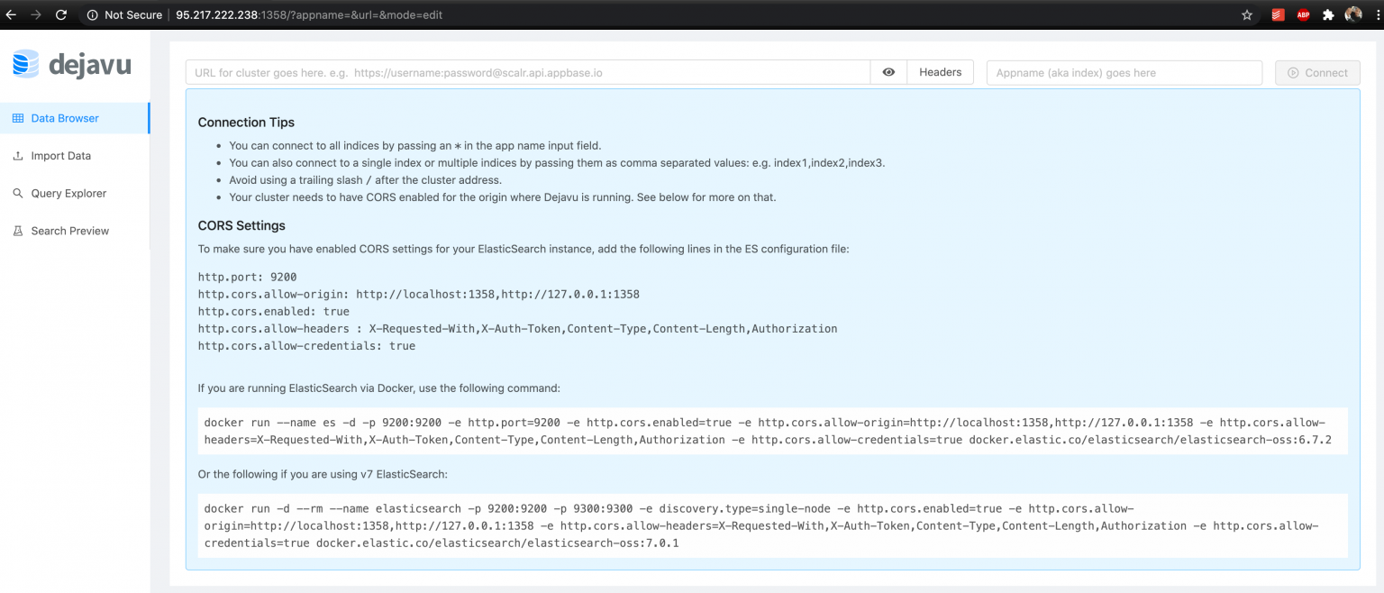Click the forward navigation arrow
Screen dimensions: 1384x593
pos(36,14)
